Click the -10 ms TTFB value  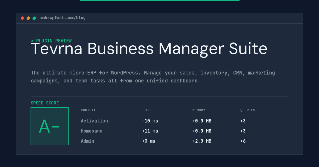pyautogui.click(x=150, y=121)
